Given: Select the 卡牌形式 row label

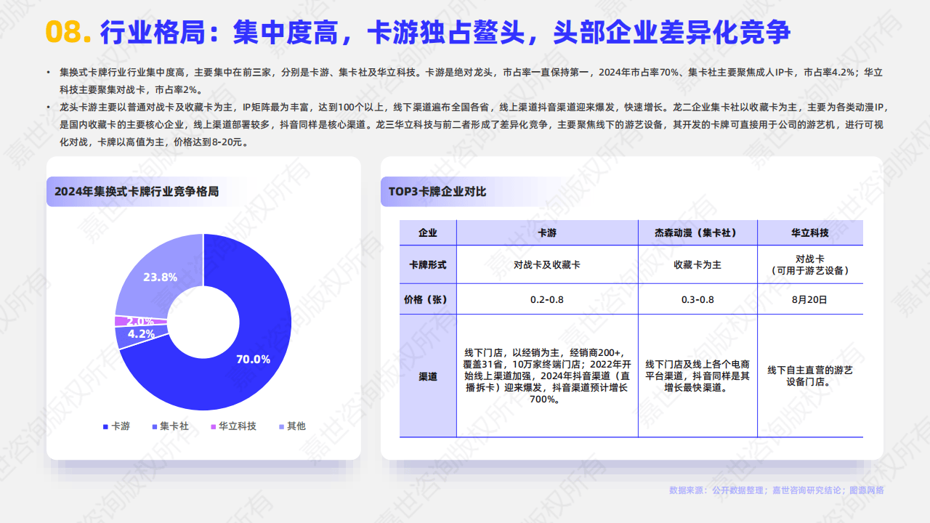Looking at the screenshot, I should tap(429, 264).
